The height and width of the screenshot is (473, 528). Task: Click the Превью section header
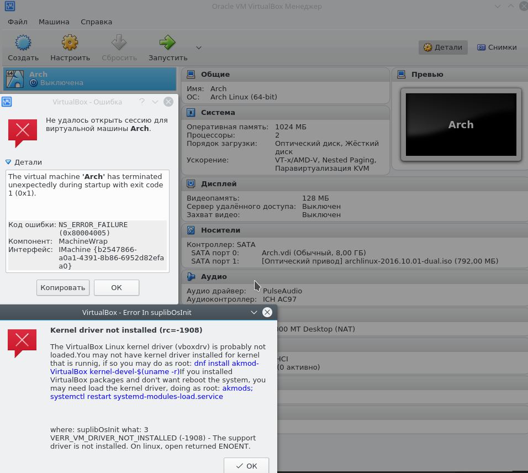coord(460,75)
